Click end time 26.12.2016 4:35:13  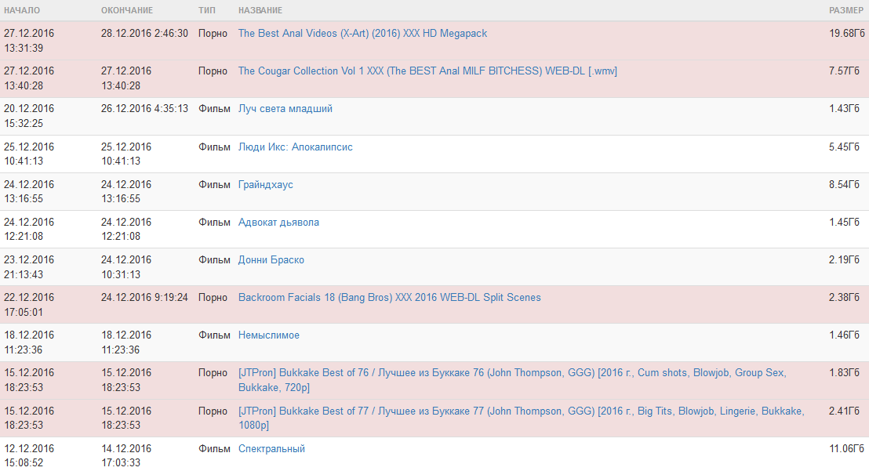point(144,108)
